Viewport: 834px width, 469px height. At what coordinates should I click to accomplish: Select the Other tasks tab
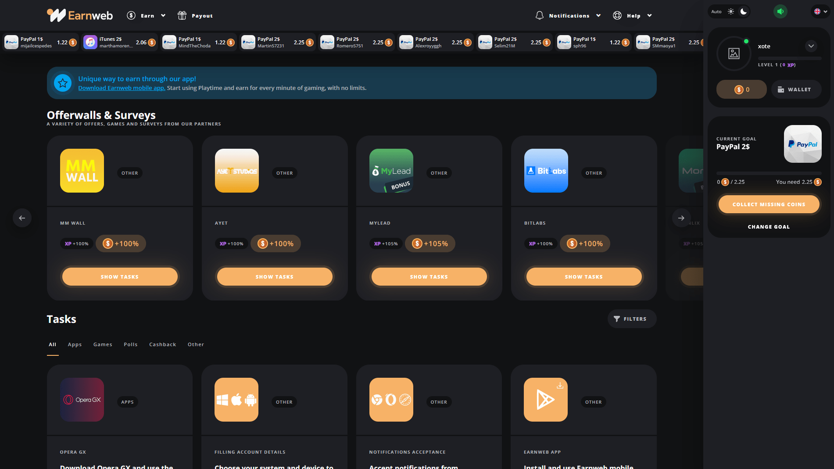click(196, 344)
